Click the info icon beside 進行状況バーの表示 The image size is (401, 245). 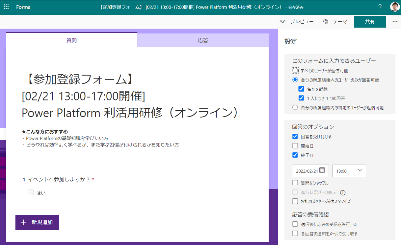[343, 193]
